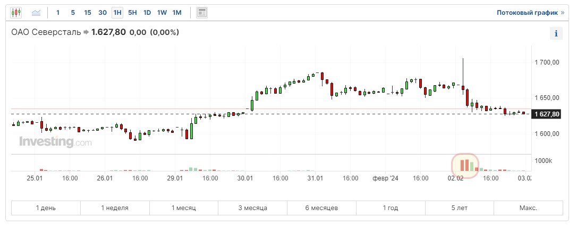Select the 1D interval

147,13
